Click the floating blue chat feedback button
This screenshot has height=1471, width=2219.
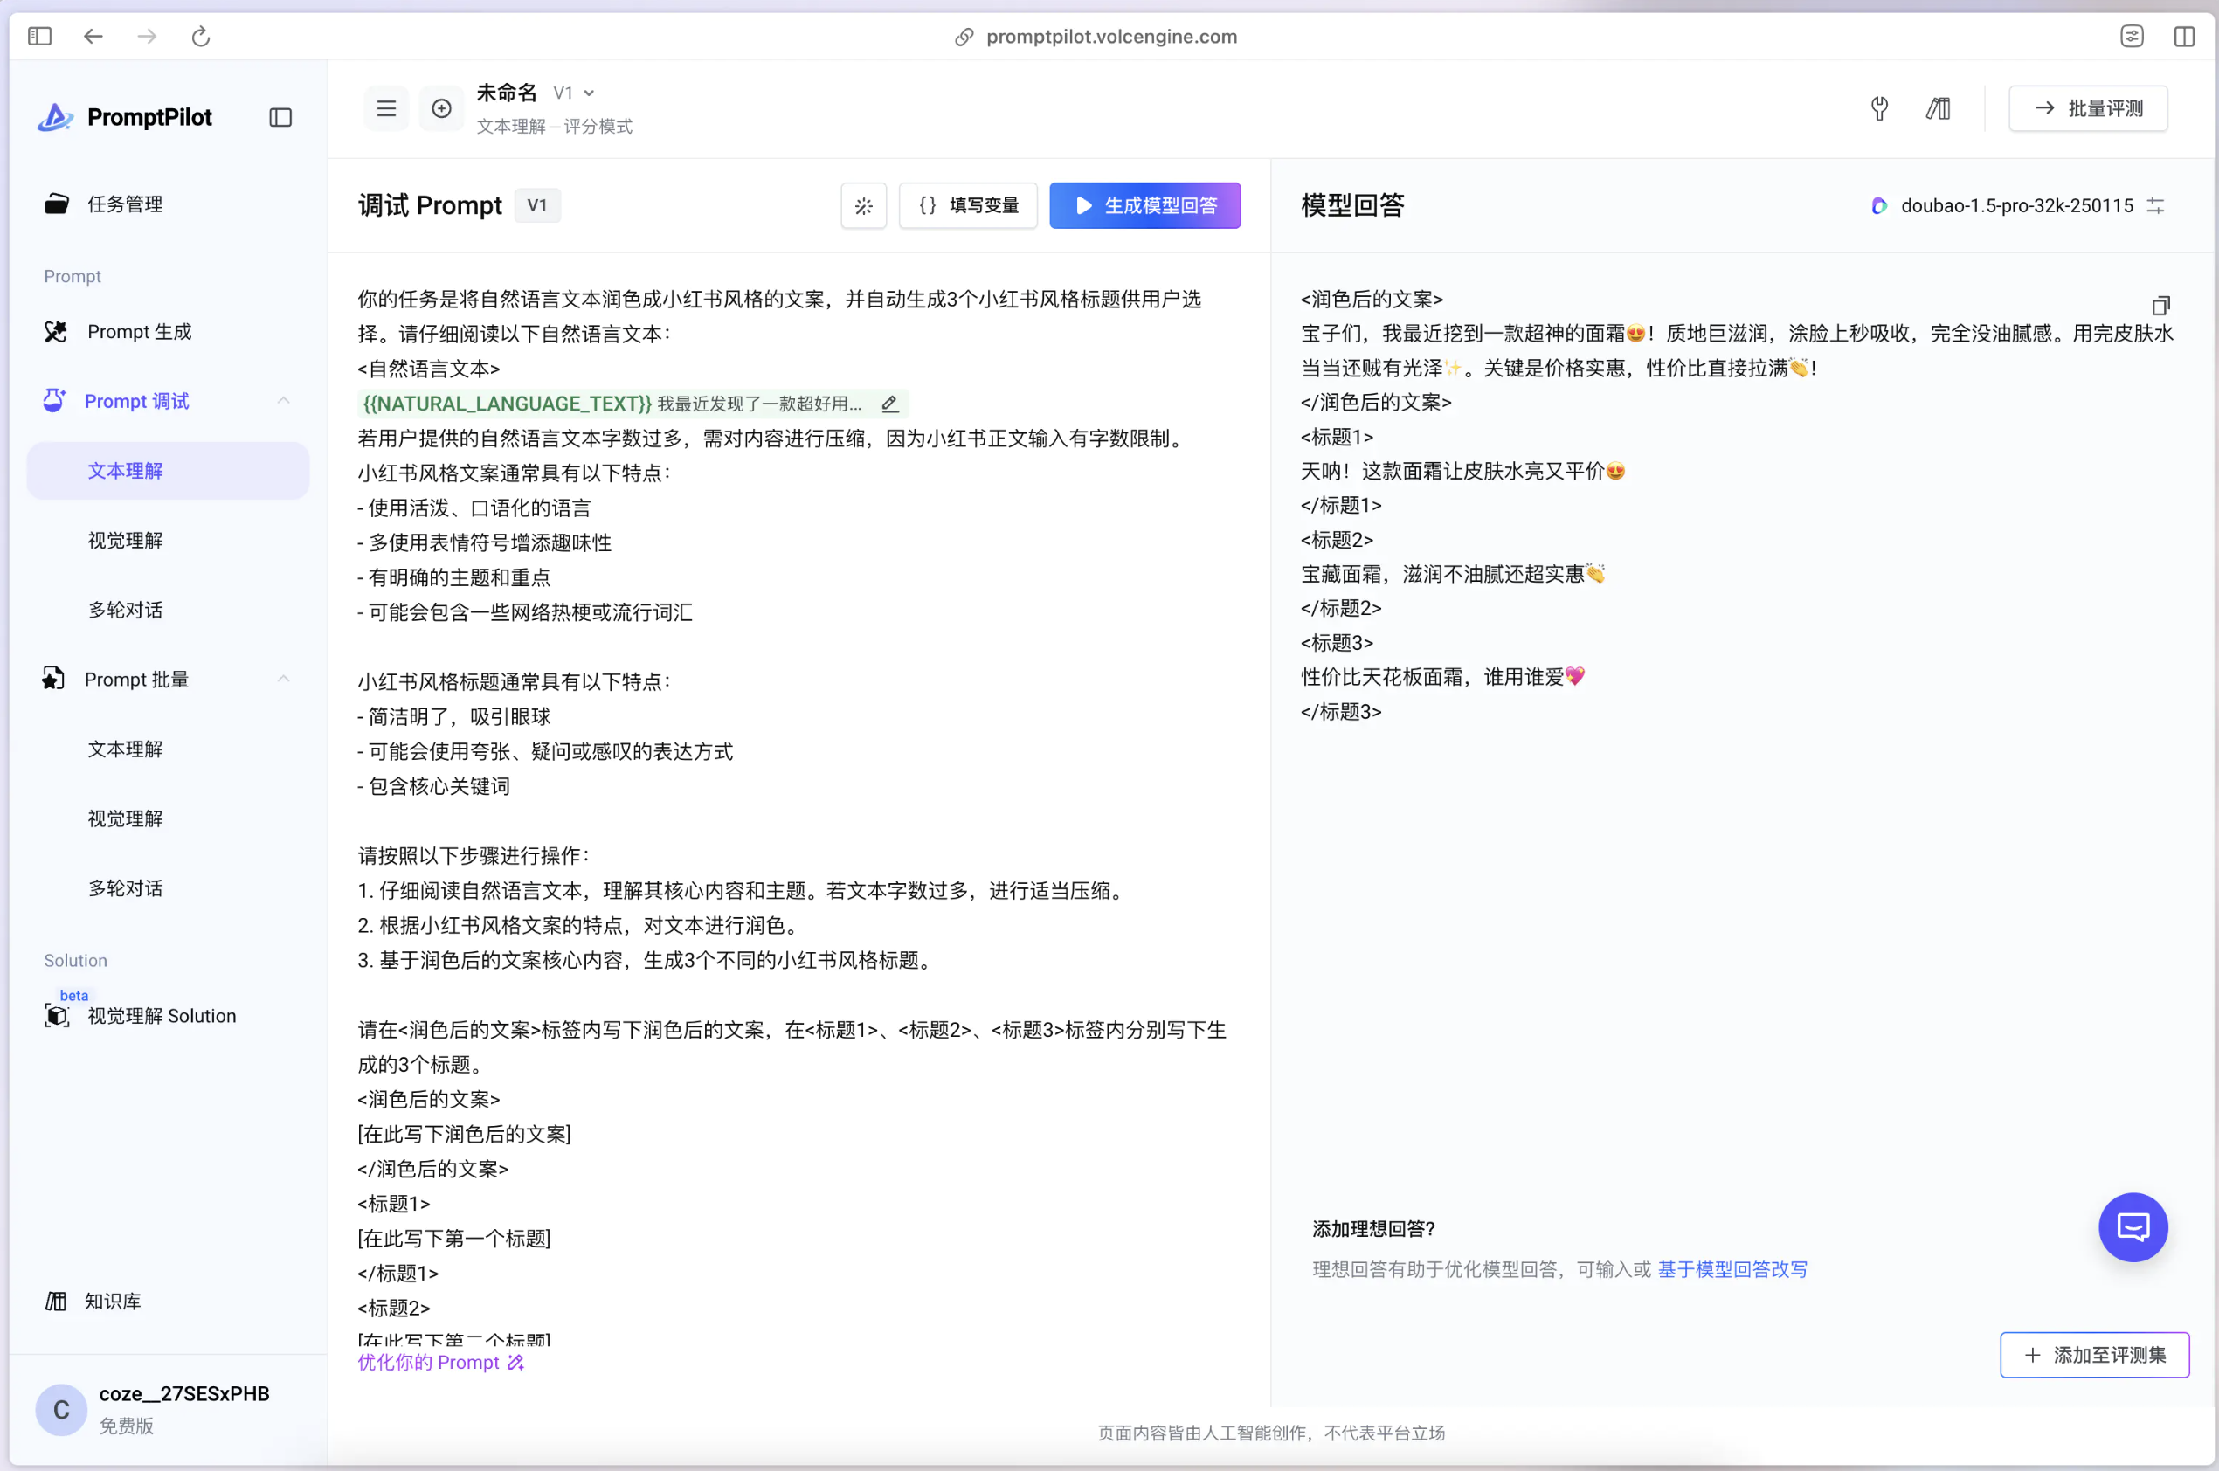tap(2132, 1227)
